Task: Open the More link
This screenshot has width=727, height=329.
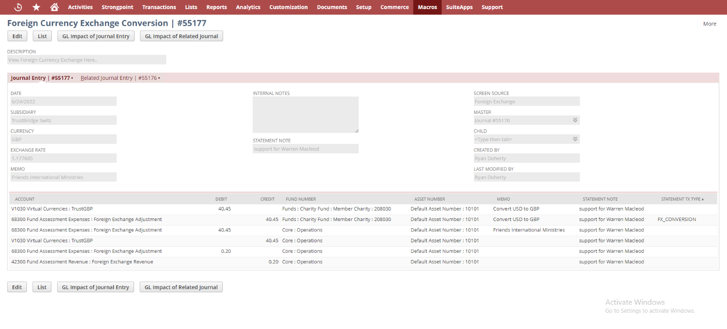Action: [709, 24]
